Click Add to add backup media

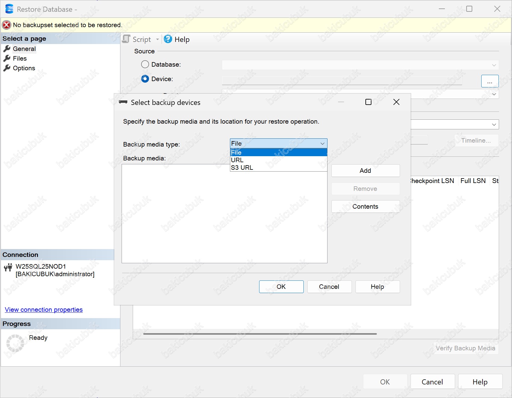click(x=365, y=171)
